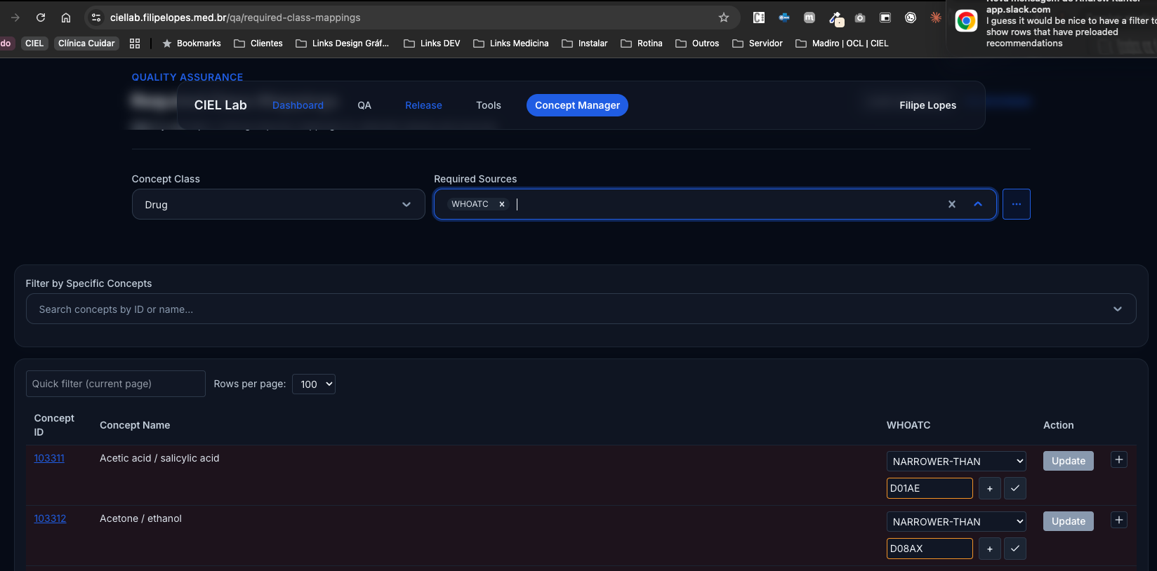Open the Tools menu item

[x=489, y=105]
